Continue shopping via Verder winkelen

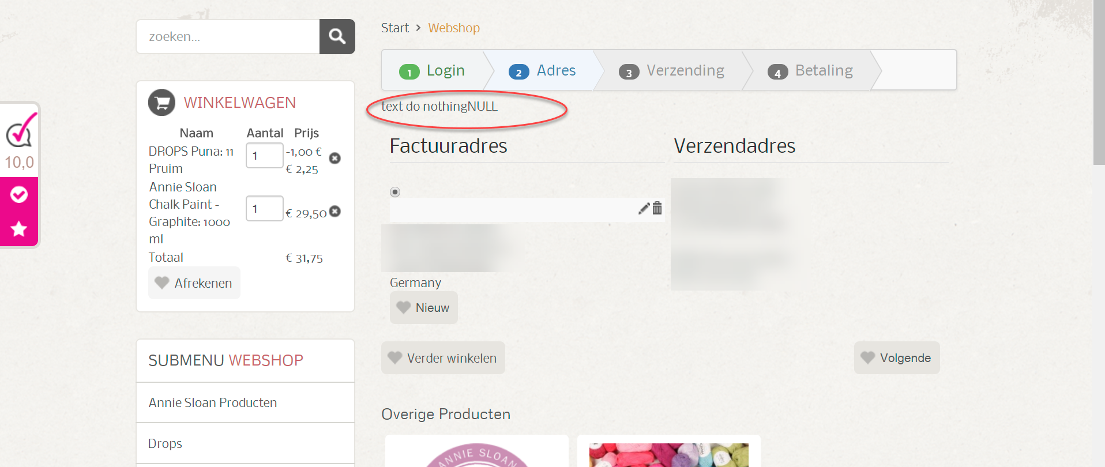(443, 358)
